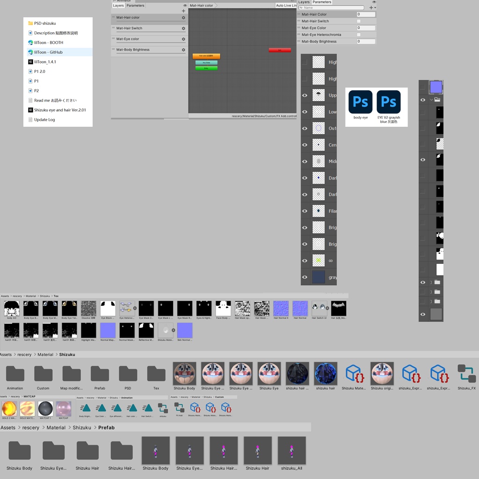Open lilToon - BOOTH shortcut file
479x479 pixels.
point(49,43)
